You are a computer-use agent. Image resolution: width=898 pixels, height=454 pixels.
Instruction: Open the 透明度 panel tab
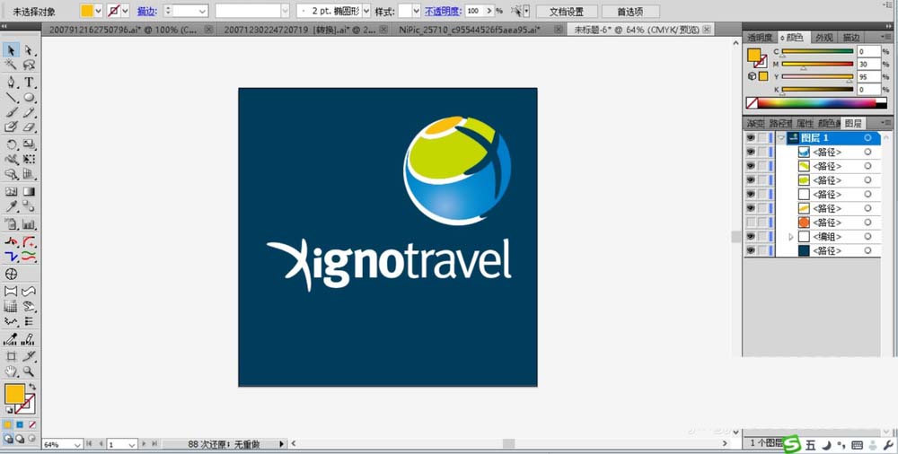[760, 37]
